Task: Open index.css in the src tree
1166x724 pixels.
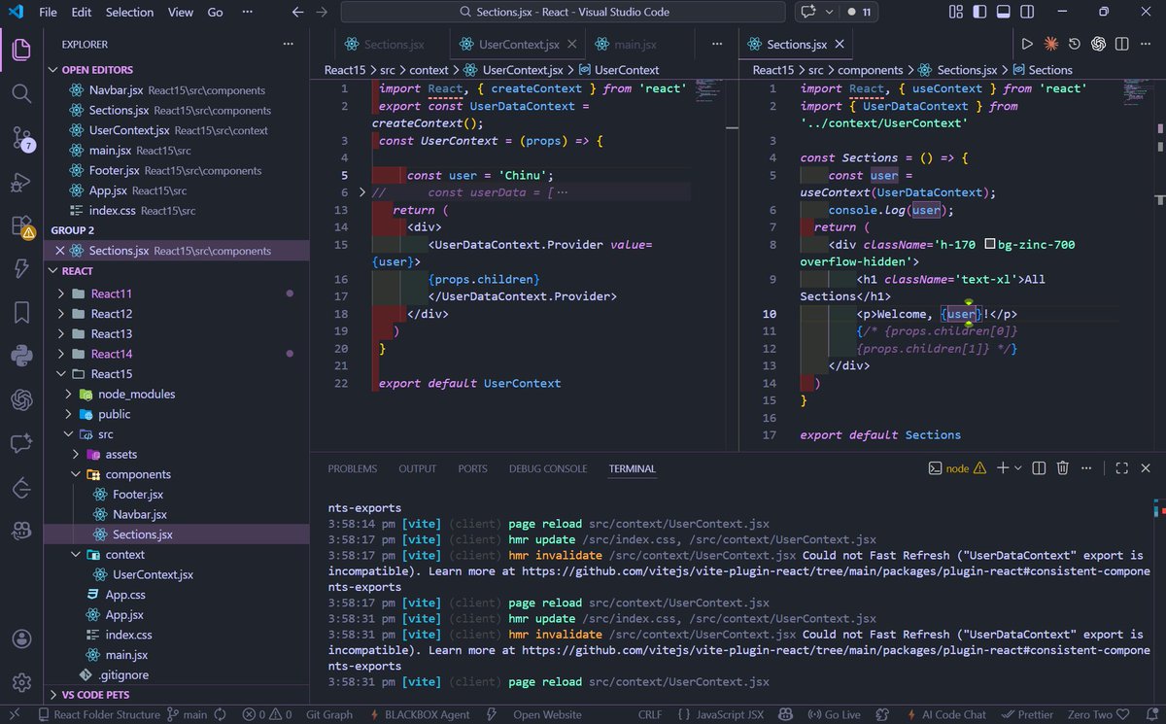Action: [x=128, y=635]
